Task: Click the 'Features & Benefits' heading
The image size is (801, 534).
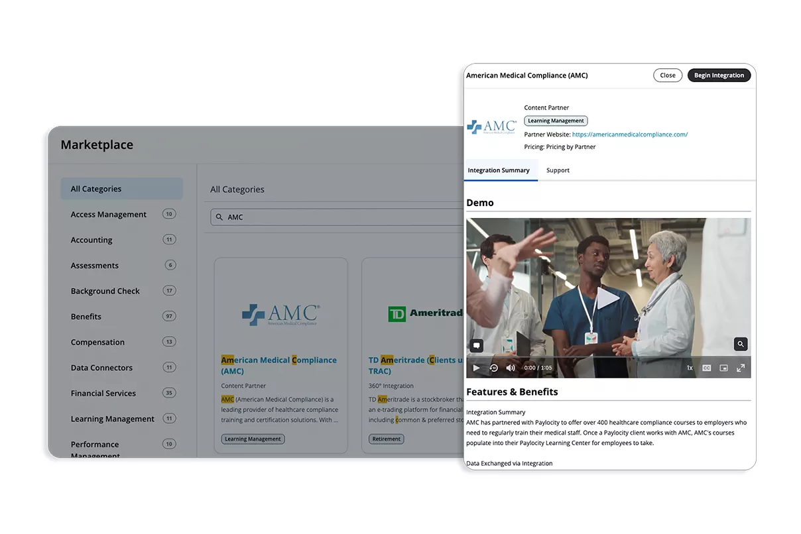Action: tap(512, 392)
